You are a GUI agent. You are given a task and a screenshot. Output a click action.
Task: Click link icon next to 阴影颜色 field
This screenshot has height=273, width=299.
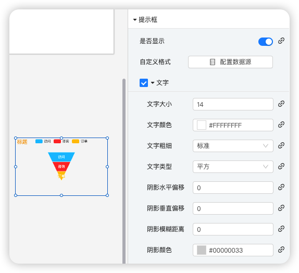pyautogui.click(x=281, y=250)
